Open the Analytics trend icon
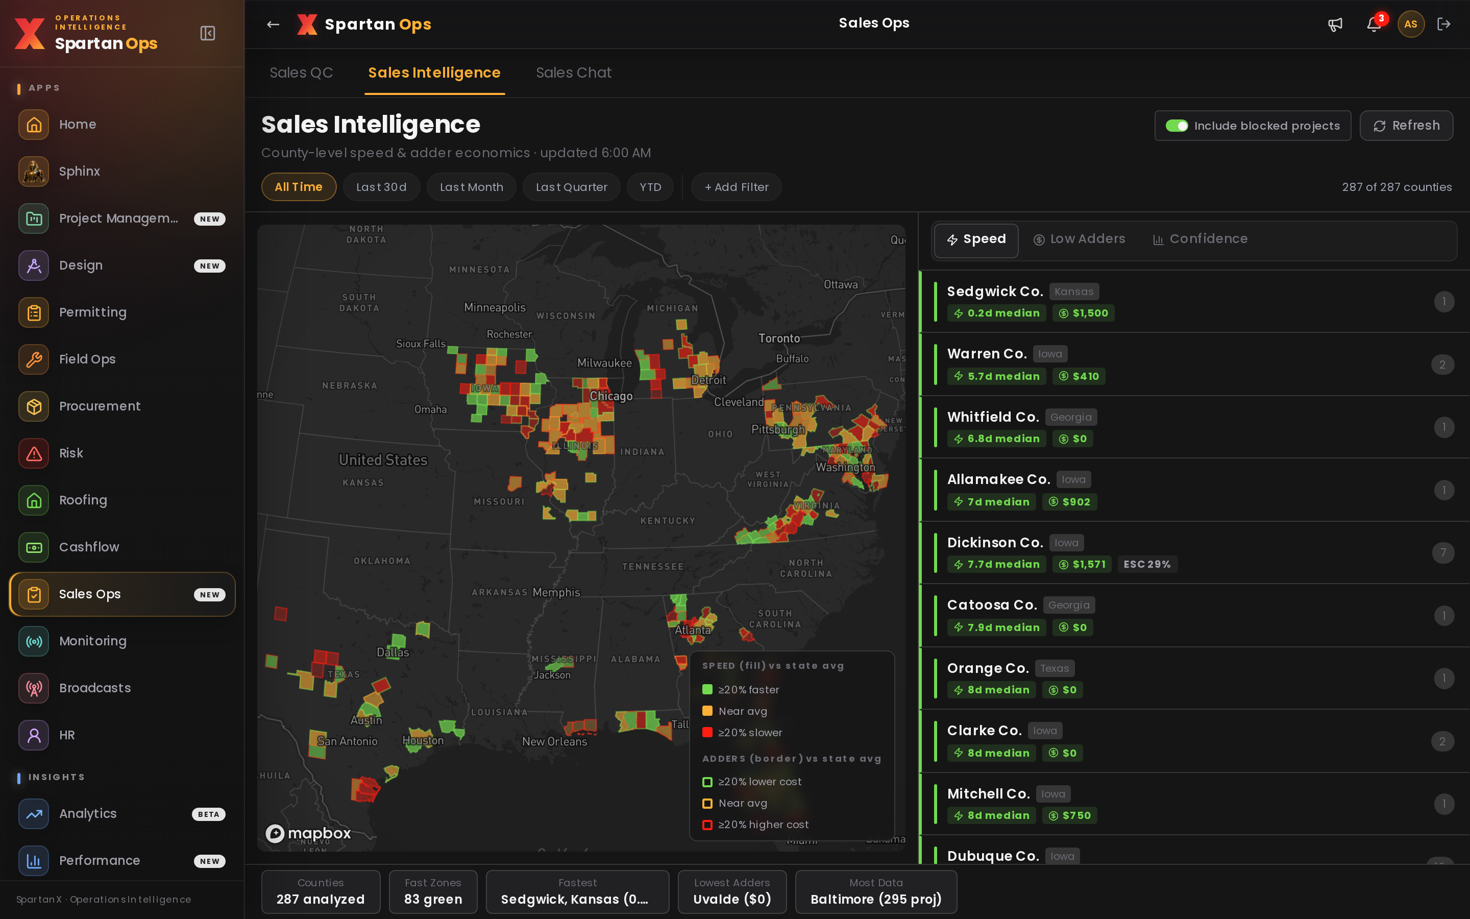The width and height of the screenshot is (1470, 919). [x=33, y=814]
